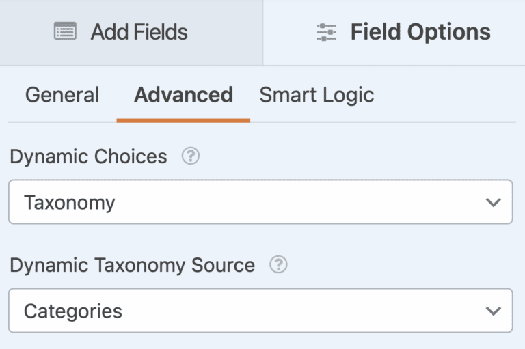The height and width of the screenshot is (349, 525).
Task: Open the Dynamic Choices help tooltip icon
Action: click(191, 156)
